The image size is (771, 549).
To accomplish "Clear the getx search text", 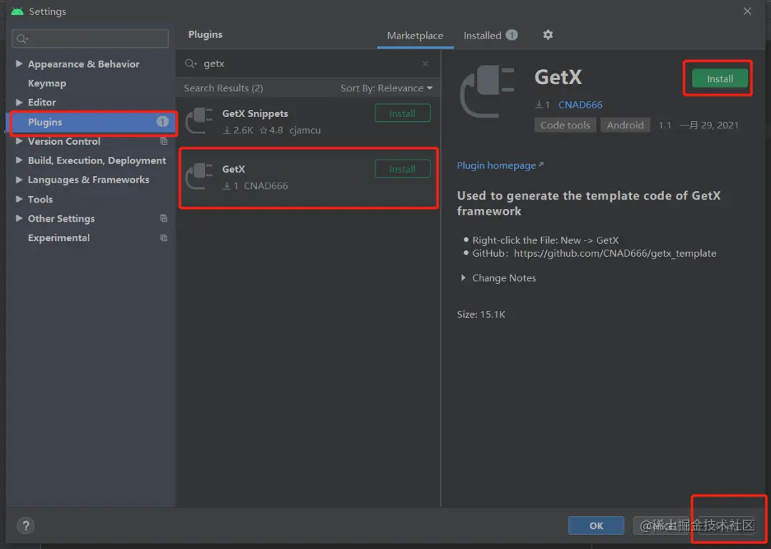I will 425,64.
